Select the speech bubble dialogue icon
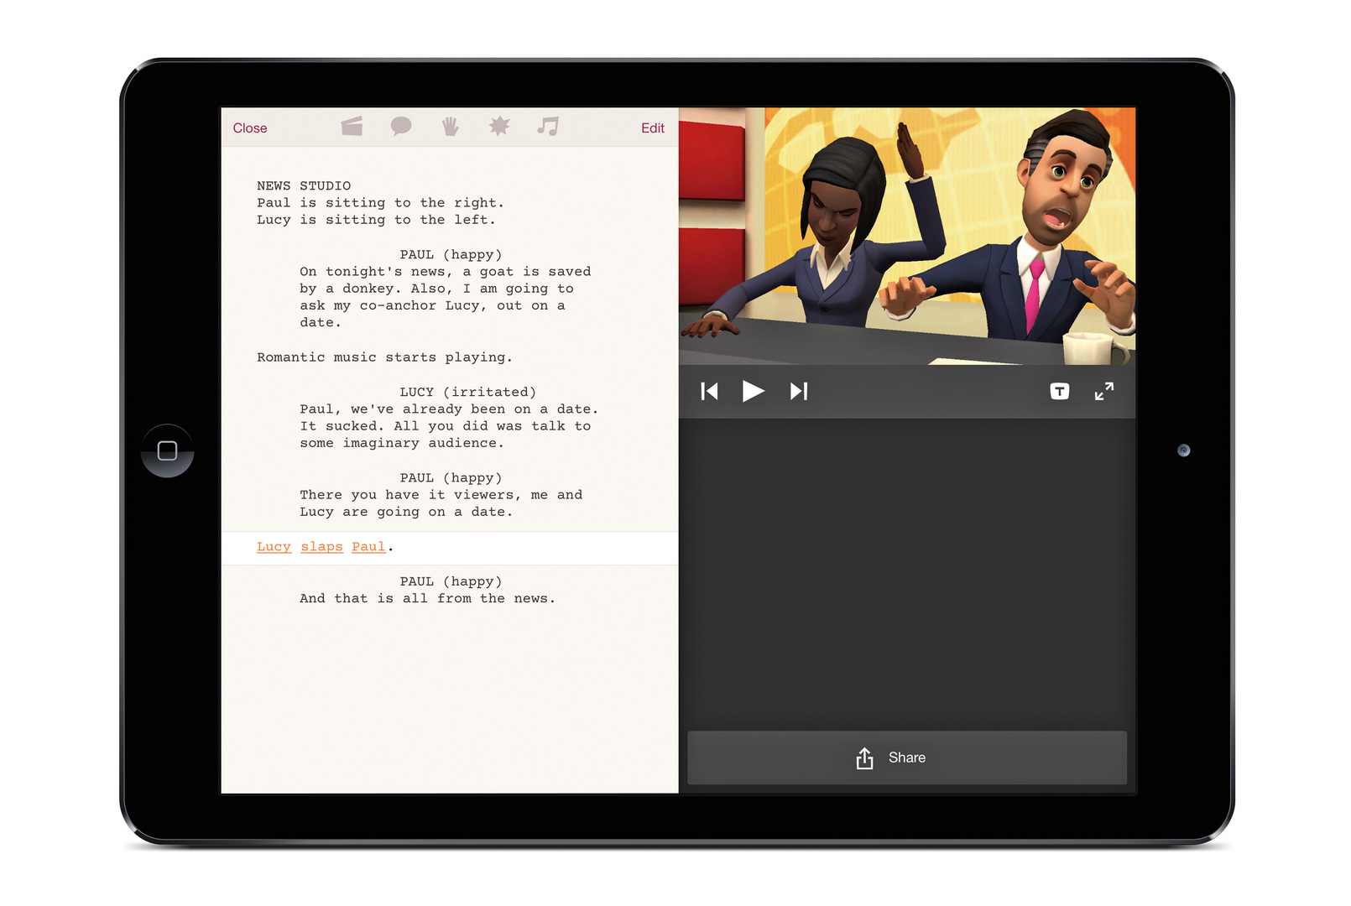 401,127
